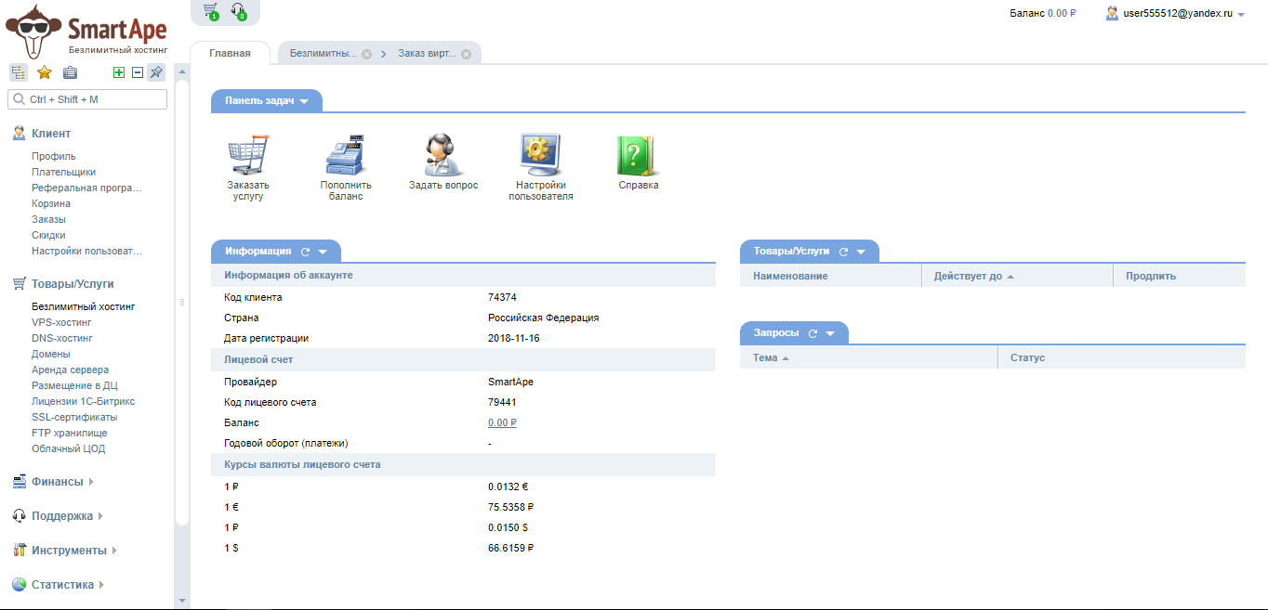Open the user account email dropdown
This screenshot has width=1268, height=610.
tap(1176, 14)
